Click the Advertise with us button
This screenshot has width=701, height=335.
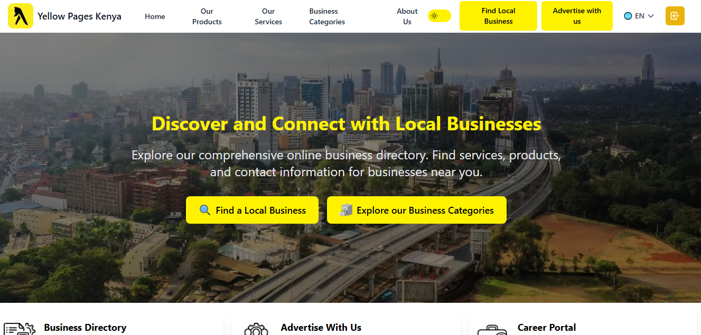click(577, 16)
